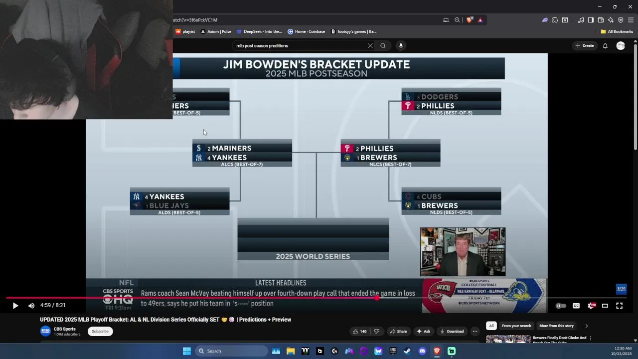Open Home - Coinbase bookmark
The image size is (638, 359).
[306, 31]
